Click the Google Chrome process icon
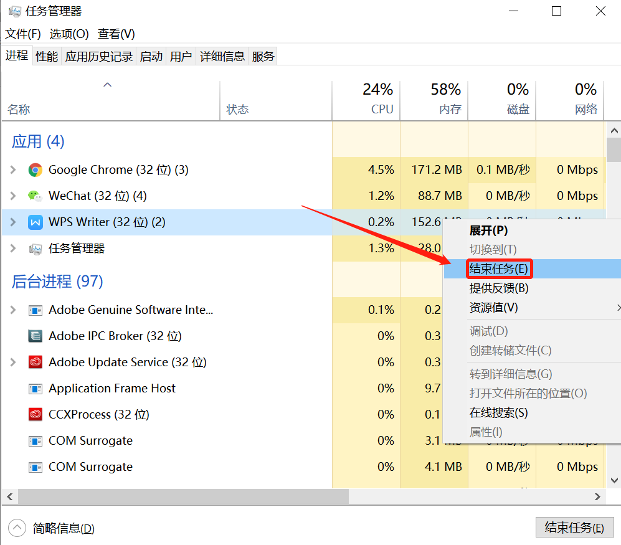 [x=36, y=170]
